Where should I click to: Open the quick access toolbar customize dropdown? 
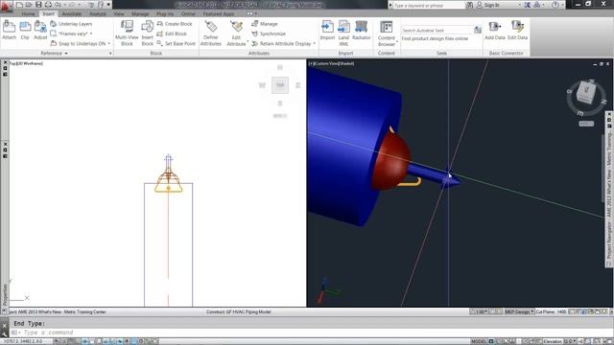click(x=108, y=5)
